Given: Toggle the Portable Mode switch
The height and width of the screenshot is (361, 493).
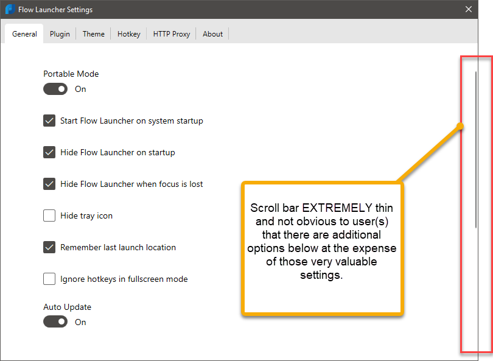Looking at the screenshot, I should (x=55, y=89).
